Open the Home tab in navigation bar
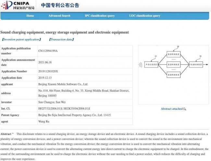 click(30, 16)
